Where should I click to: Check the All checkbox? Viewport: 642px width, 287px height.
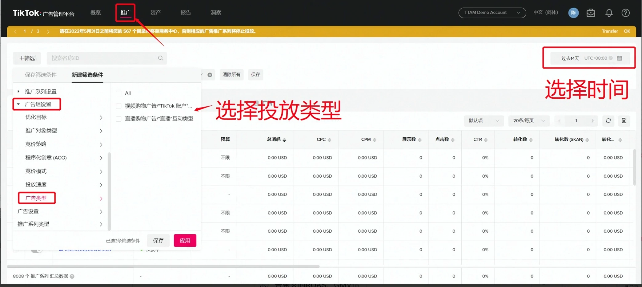coord(118,93)
